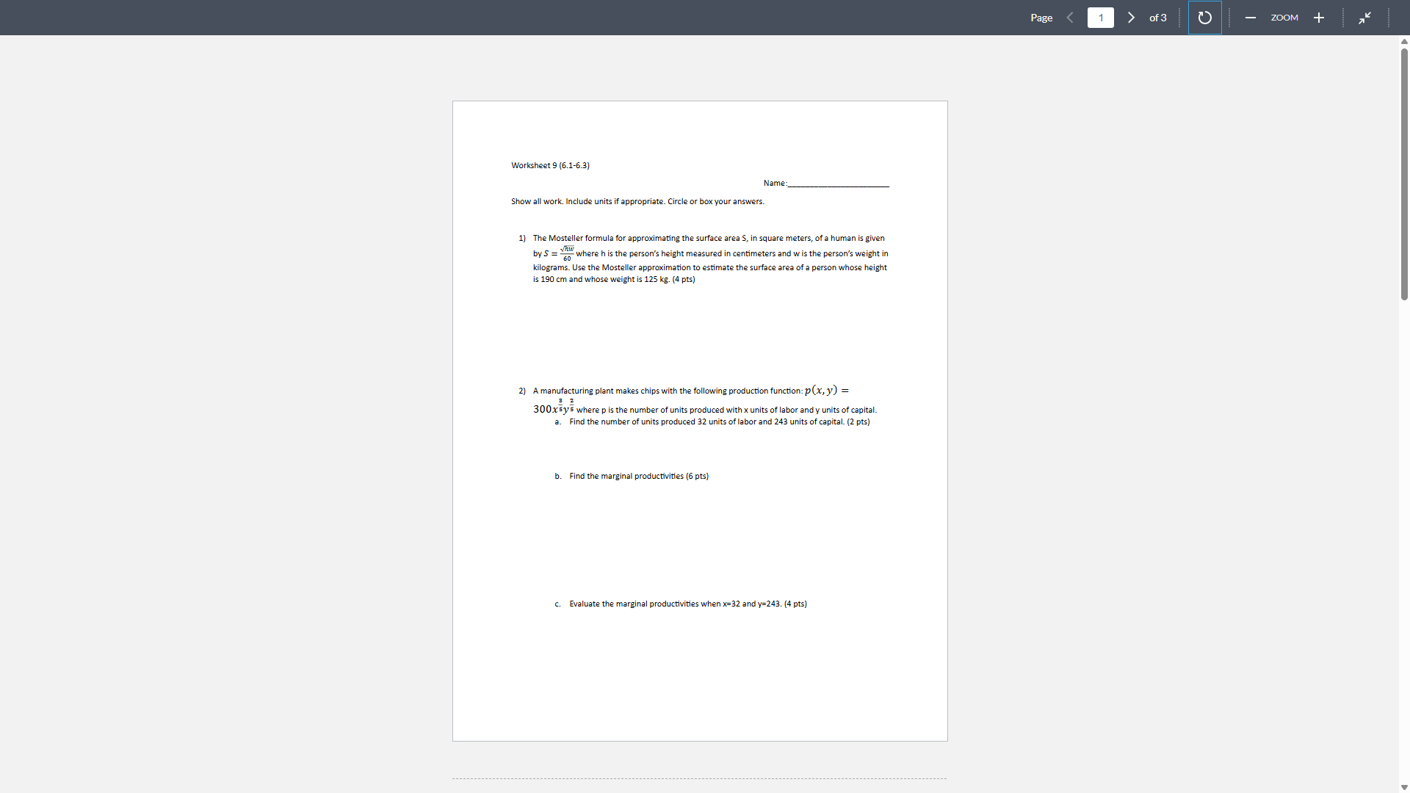Click the scrollbar up arrow
This screenshot has width=1410, height=793.
click(x=1403, y=42)
